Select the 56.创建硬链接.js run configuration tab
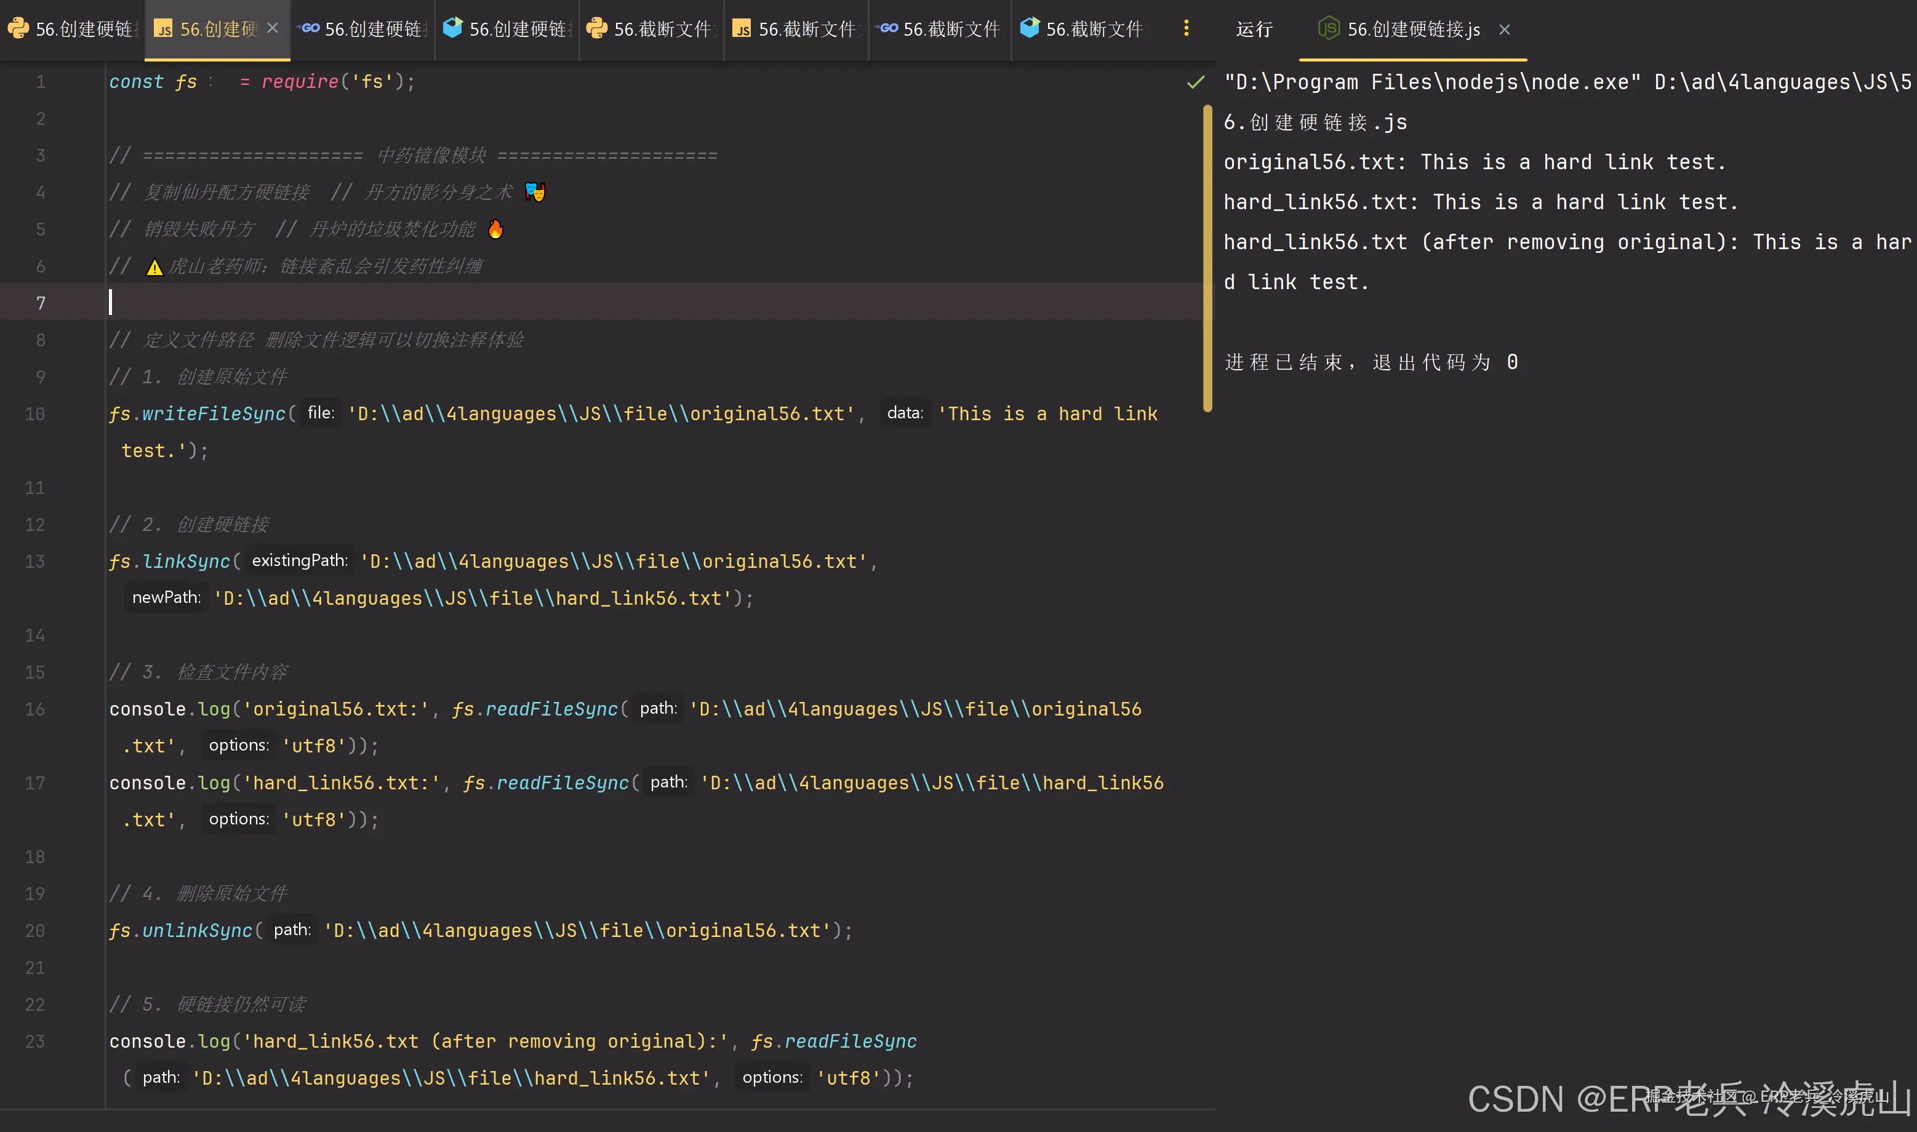The image size is (1917, 1132). point(1413,30)
